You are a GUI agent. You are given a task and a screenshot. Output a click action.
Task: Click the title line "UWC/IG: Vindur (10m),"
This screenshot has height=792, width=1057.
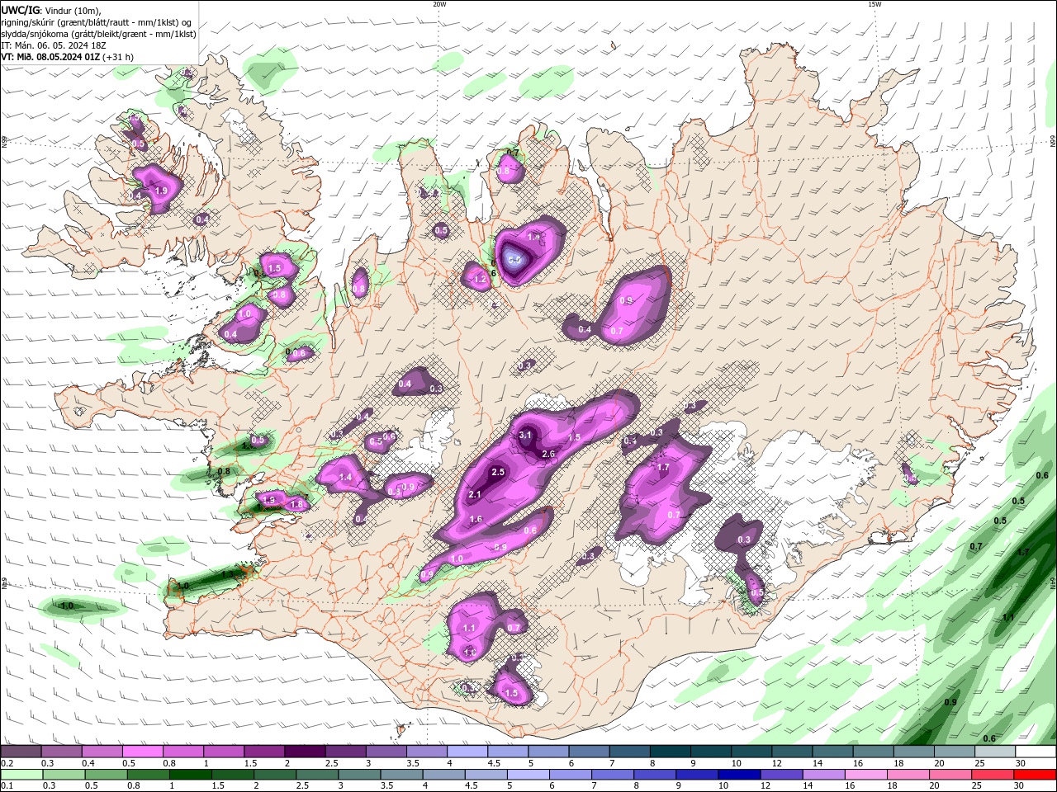tap(51, 9)
